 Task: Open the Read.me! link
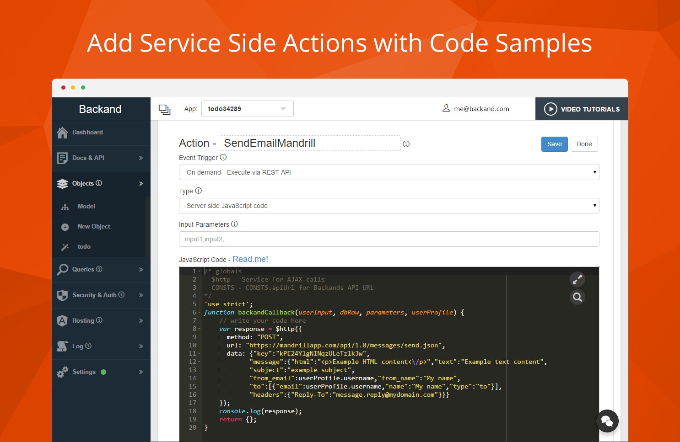pos(250,259)
